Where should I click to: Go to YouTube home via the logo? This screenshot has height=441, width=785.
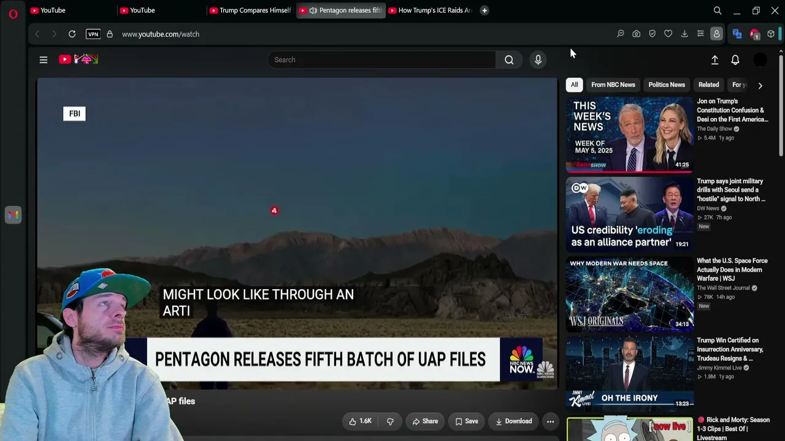78,59
